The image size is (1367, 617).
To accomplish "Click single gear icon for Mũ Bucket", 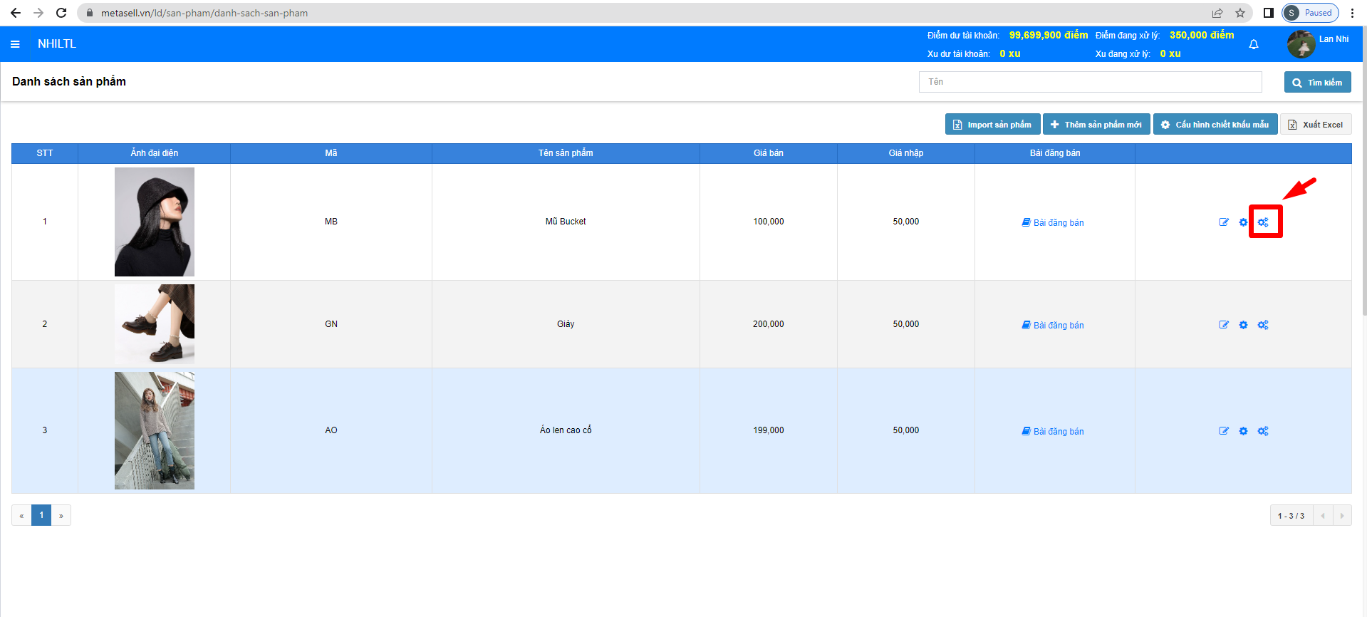I will (1243, 222).
